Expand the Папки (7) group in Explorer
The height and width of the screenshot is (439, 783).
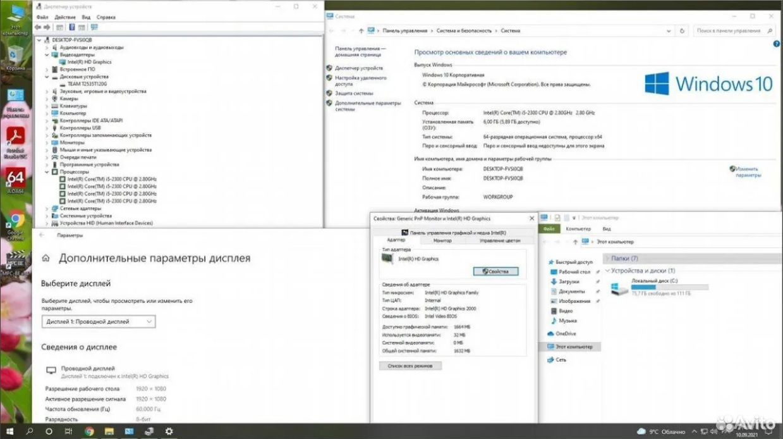pos(608,258)
